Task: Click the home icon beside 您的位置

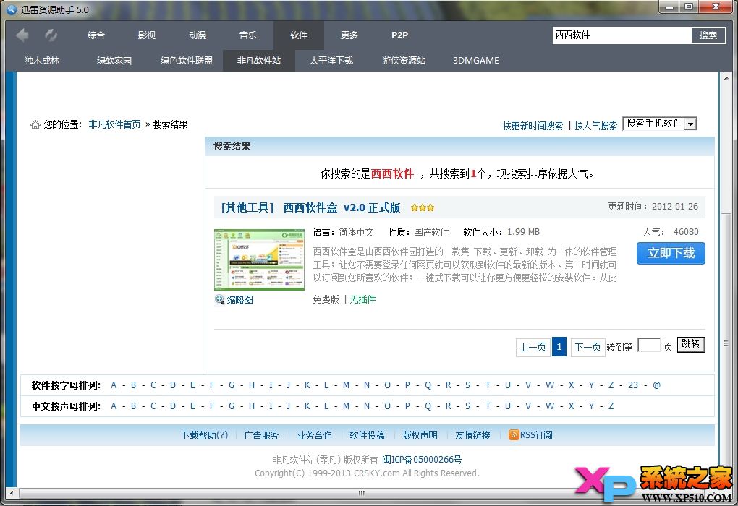Action: coord(35,124)
